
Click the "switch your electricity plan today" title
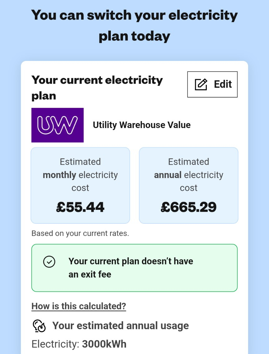[134, 25]
